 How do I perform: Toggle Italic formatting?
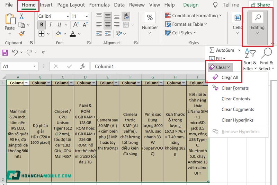click(x=50, y=25)
